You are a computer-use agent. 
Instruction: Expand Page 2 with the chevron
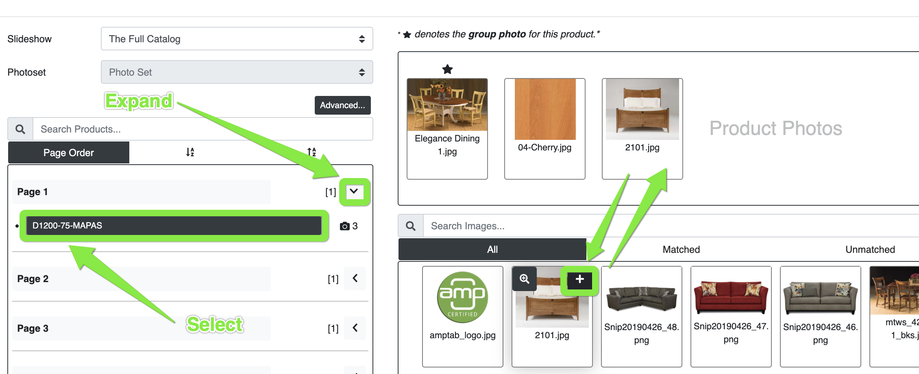click(355, 278)
